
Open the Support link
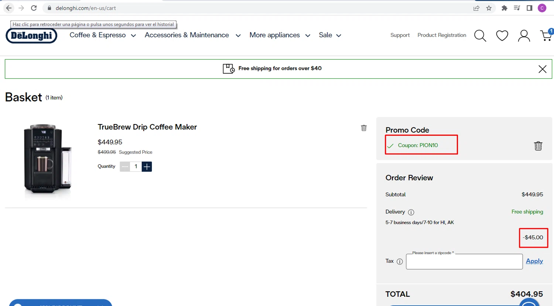[400, 35]
